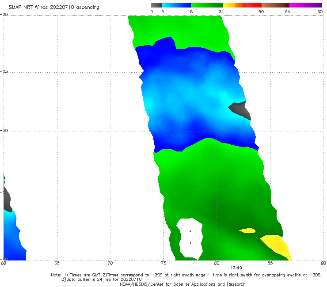Click the title text 'SMAP NRT Winds 20220710 ascending'
The height and width of the screenshot is (287, 327).
point(54,8)
